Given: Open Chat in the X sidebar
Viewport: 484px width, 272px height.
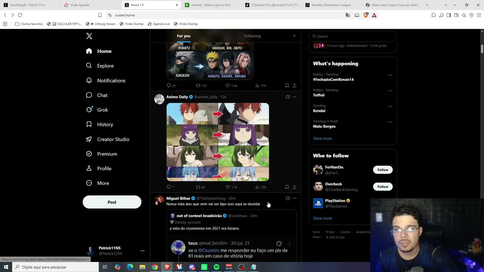Looking at the screenshot, I should pos(97,95).
